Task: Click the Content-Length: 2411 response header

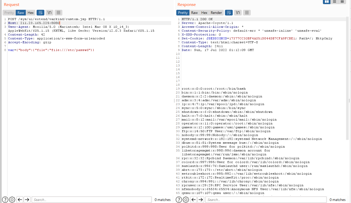Action: (202, 46)
